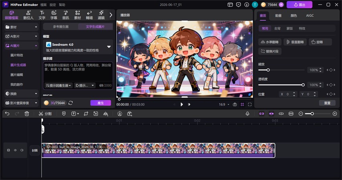Toggle the fit-width arrows icon in timeline toolbar

click(x=291, y=114)
